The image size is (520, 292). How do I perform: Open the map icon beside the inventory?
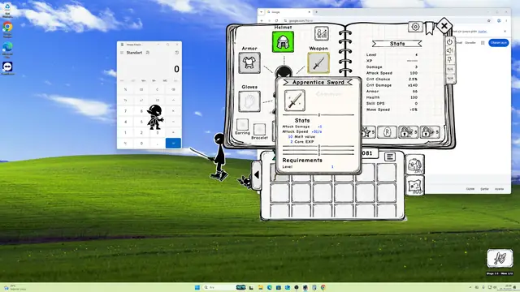414,186
